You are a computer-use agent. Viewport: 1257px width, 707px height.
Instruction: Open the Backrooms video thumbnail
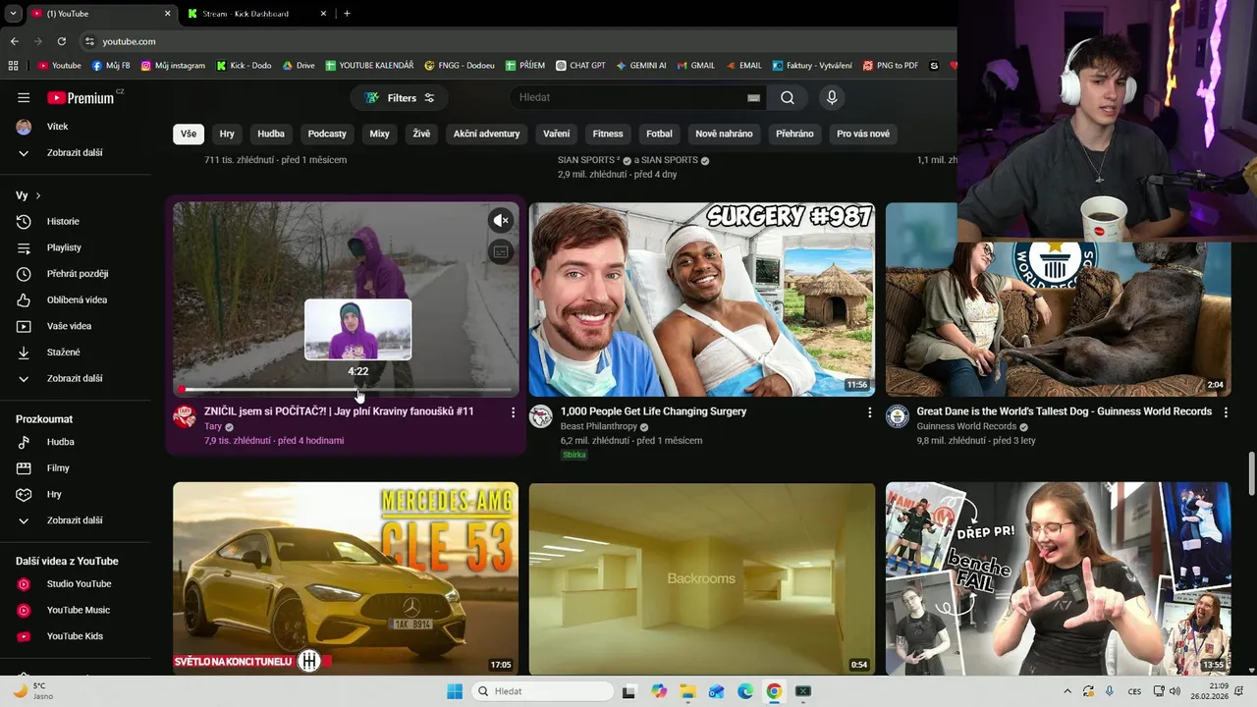(x=702, y=578)
